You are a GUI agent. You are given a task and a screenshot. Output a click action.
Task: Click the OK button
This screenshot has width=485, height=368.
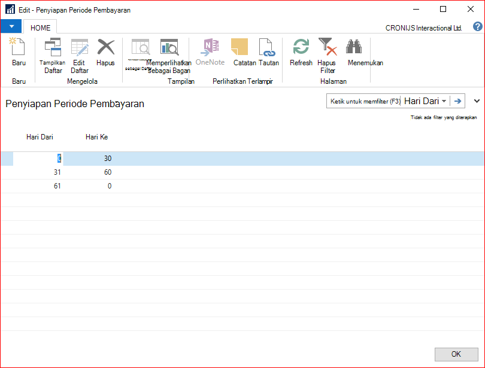(x=456, y=354)
